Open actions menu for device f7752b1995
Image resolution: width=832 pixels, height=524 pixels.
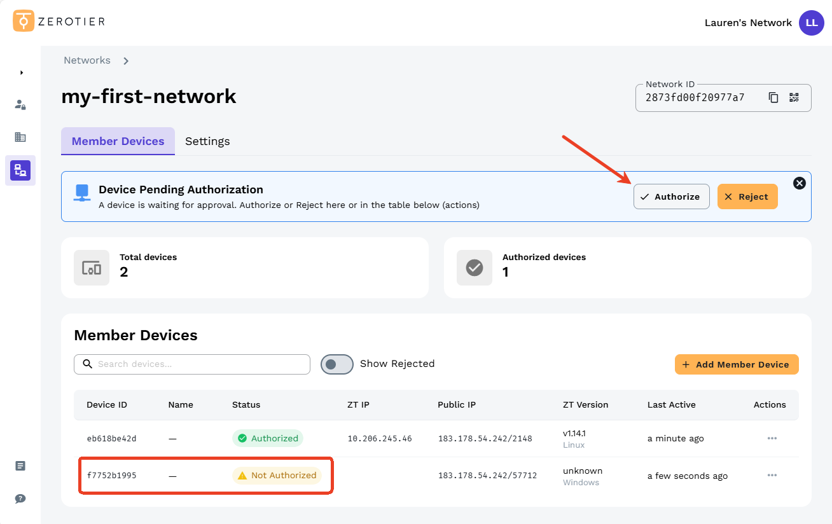pos(772,475)
